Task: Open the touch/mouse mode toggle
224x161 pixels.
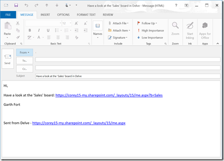Action: tap(68, 5)
